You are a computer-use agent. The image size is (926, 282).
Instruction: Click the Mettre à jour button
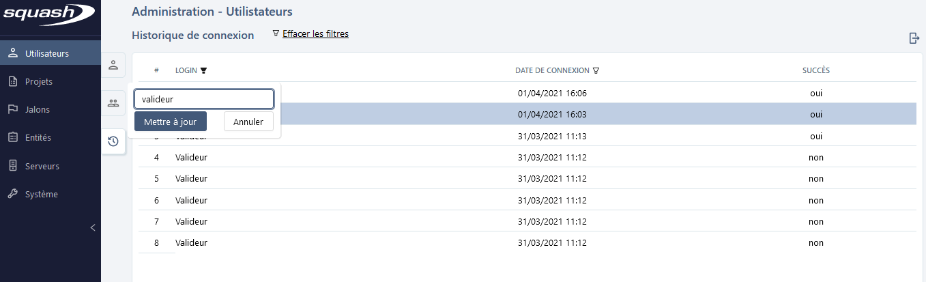[x=170, y=122]
